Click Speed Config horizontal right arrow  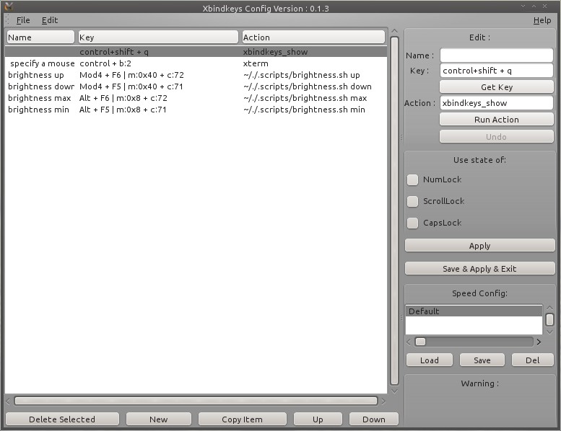[539, 342]
